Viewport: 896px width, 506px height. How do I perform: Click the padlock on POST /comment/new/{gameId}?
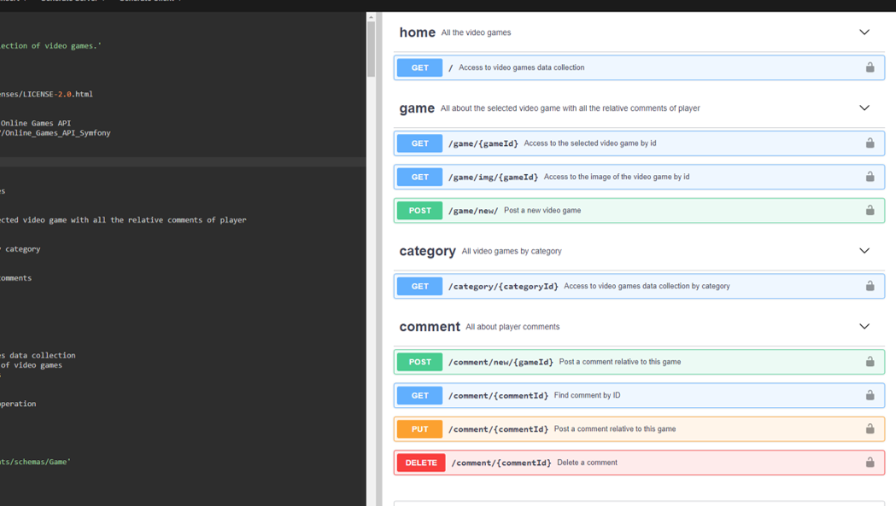pyautogui.click(x=870, y=362)
